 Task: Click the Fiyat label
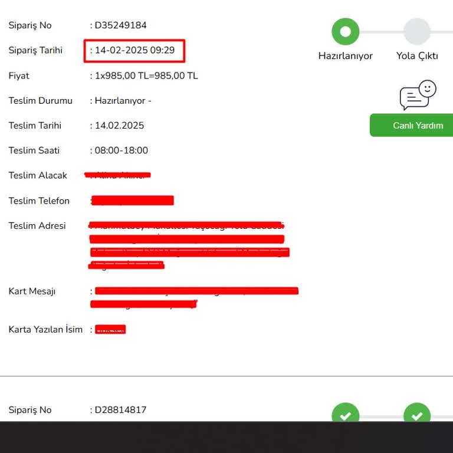tap(19, 75)
